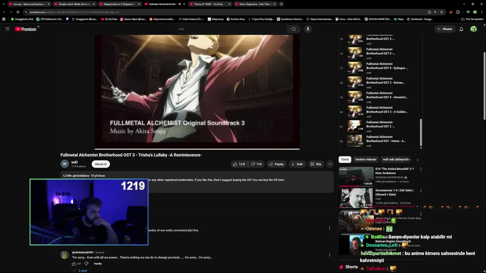Select the 'Seriden videolar' chip
Viewport: 486px width, 273px height.
coord(366,160)
